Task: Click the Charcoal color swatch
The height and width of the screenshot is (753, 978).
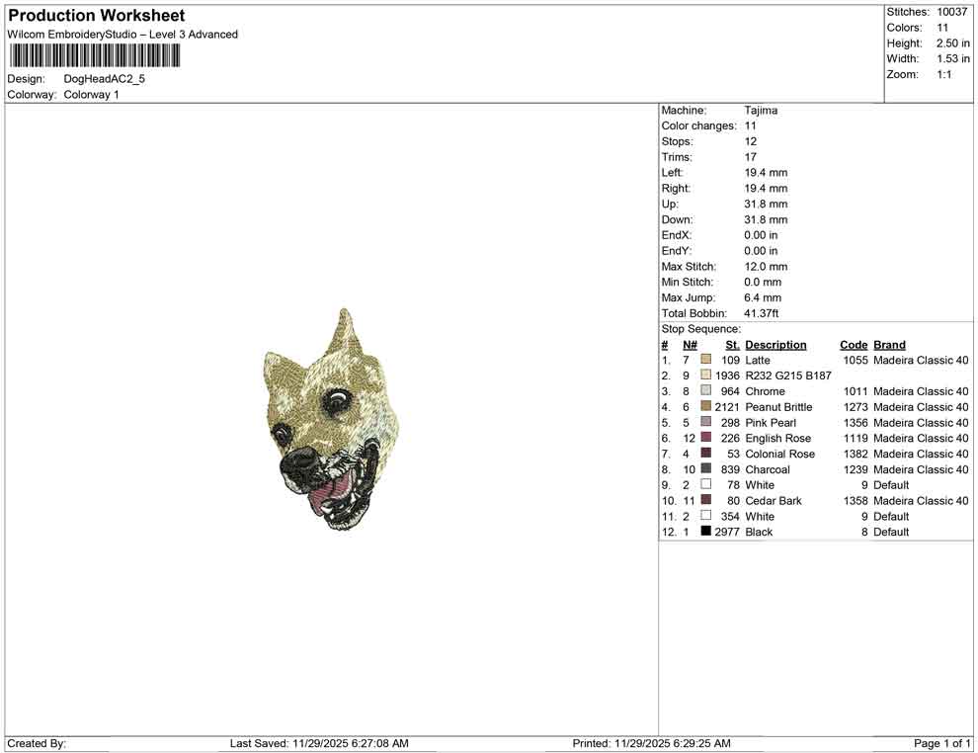Action: point(705,469)
